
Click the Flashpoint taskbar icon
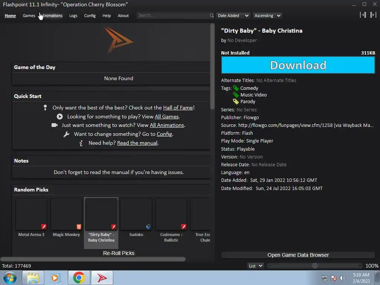102,278
